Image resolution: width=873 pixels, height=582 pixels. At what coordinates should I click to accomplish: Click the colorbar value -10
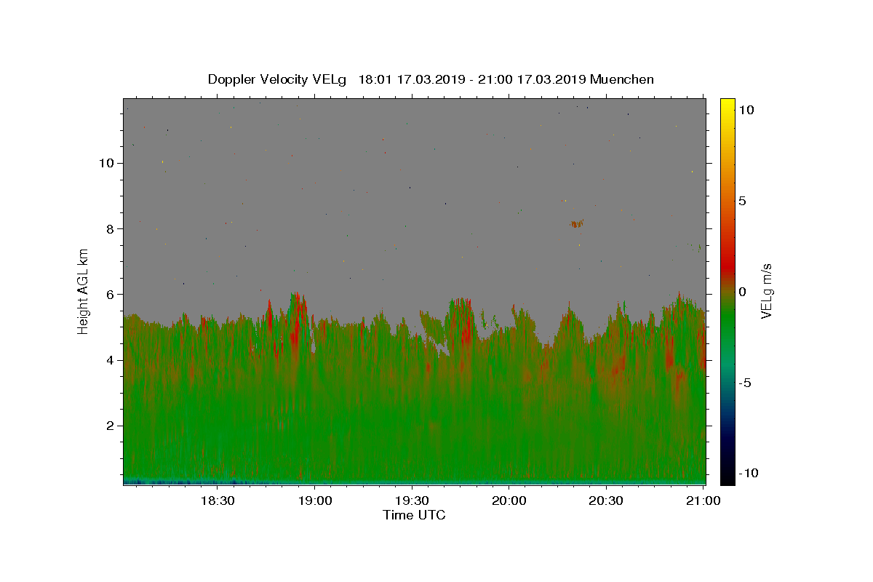[x=749, y=474]
